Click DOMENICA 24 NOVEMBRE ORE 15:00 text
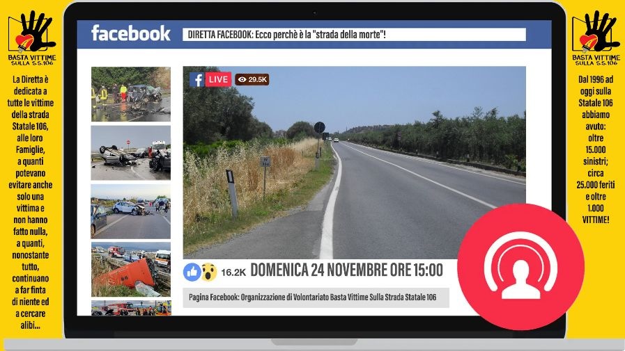Screen dimensions: 625x351 [x=346, y=270]
